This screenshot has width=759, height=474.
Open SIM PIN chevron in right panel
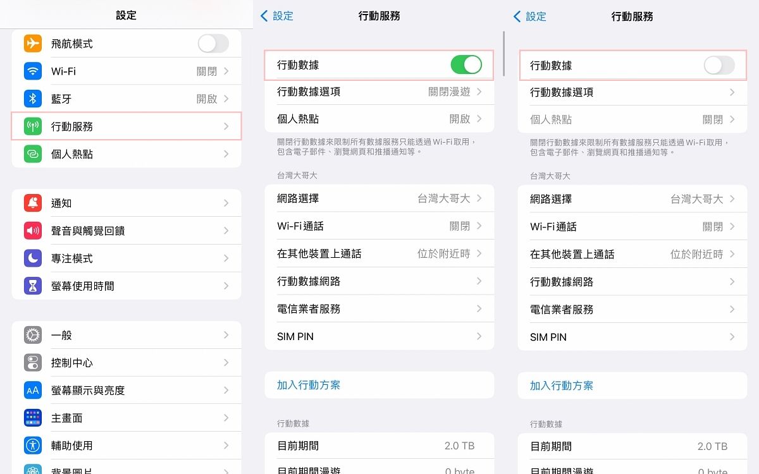coord(732,337)
